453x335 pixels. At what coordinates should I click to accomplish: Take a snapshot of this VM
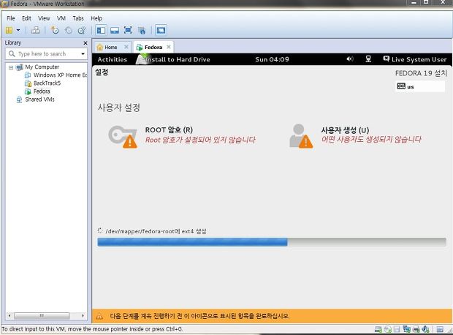[54, 30]
